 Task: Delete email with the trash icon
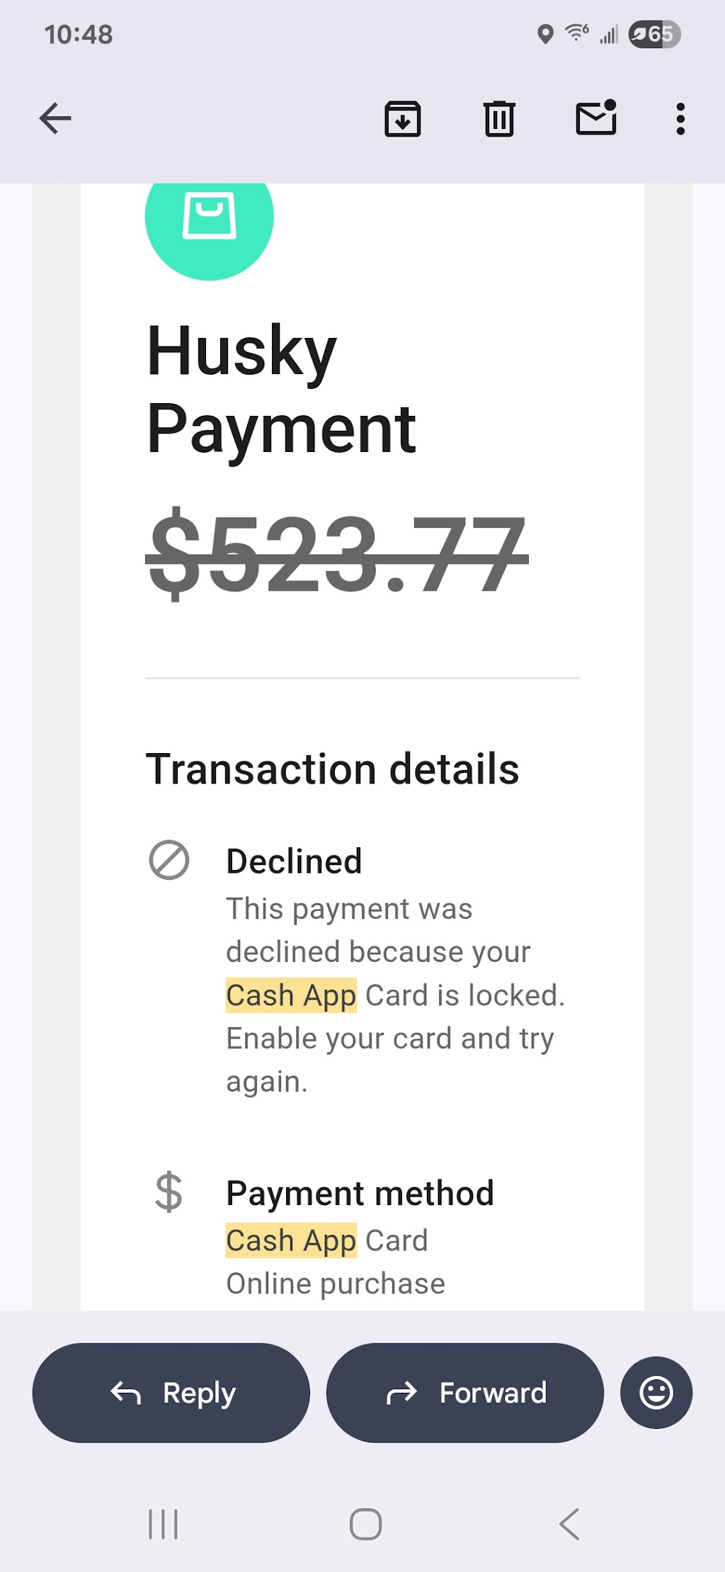(x=499, y=118)
